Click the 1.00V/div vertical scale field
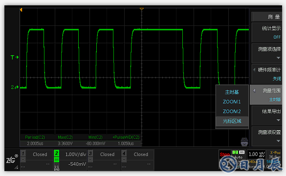The image size is (286, 176). [x=75, y=154]
